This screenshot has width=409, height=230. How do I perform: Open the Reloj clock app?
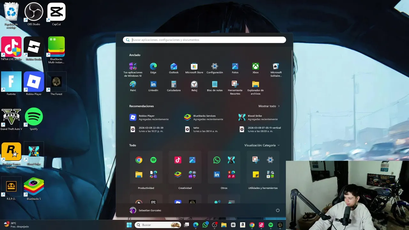pyautogui.click(x=194, y=86)
